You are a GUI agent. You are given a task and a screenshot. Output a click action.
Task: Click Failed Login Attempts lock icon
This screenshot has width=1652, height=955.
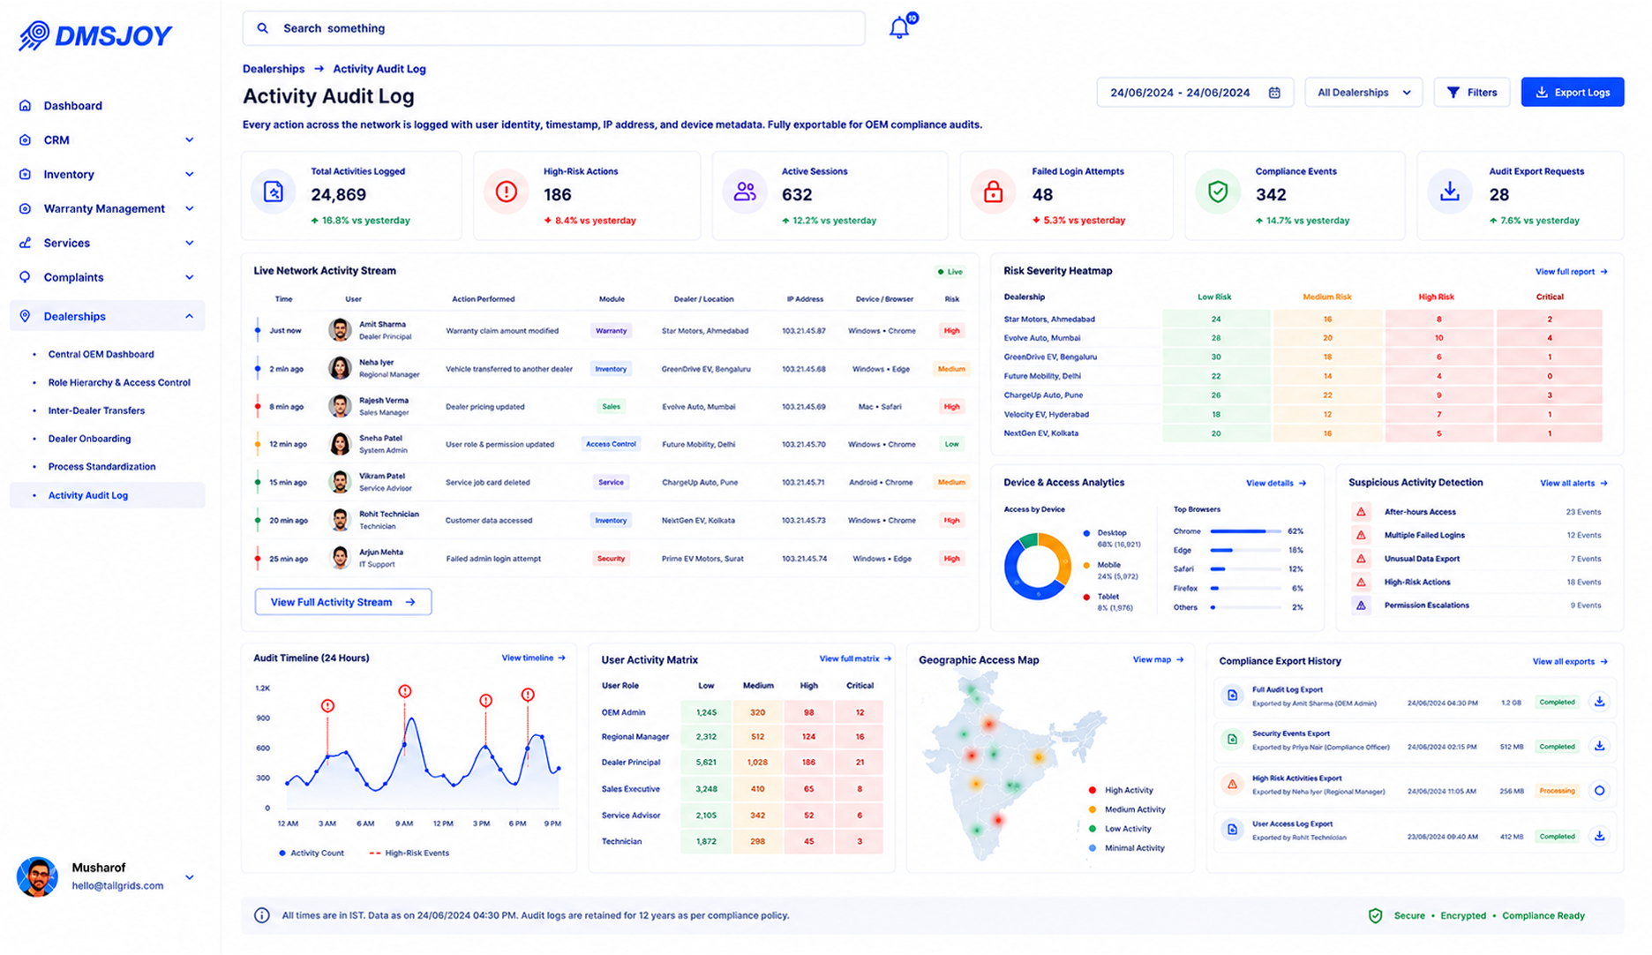click(993, 192)
